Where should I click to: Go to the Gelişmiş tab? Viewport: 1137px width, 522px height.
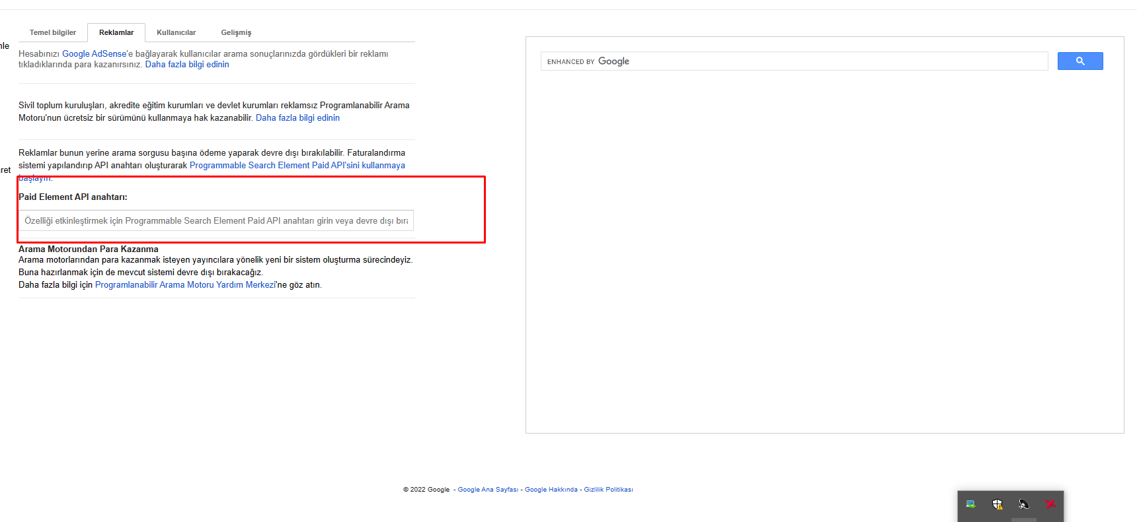click(236, 32)
